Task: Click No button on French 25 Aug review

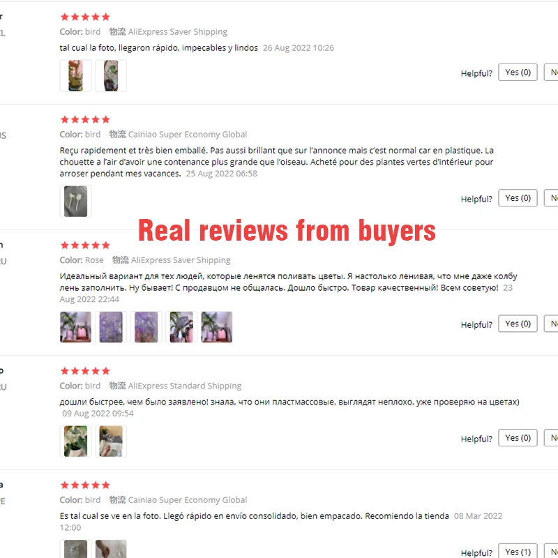Action: pos(552,198)
